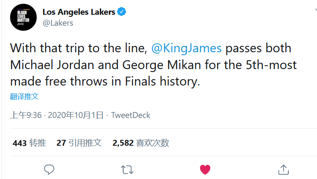Open the Lakers profile avatar

pos(23,18)
